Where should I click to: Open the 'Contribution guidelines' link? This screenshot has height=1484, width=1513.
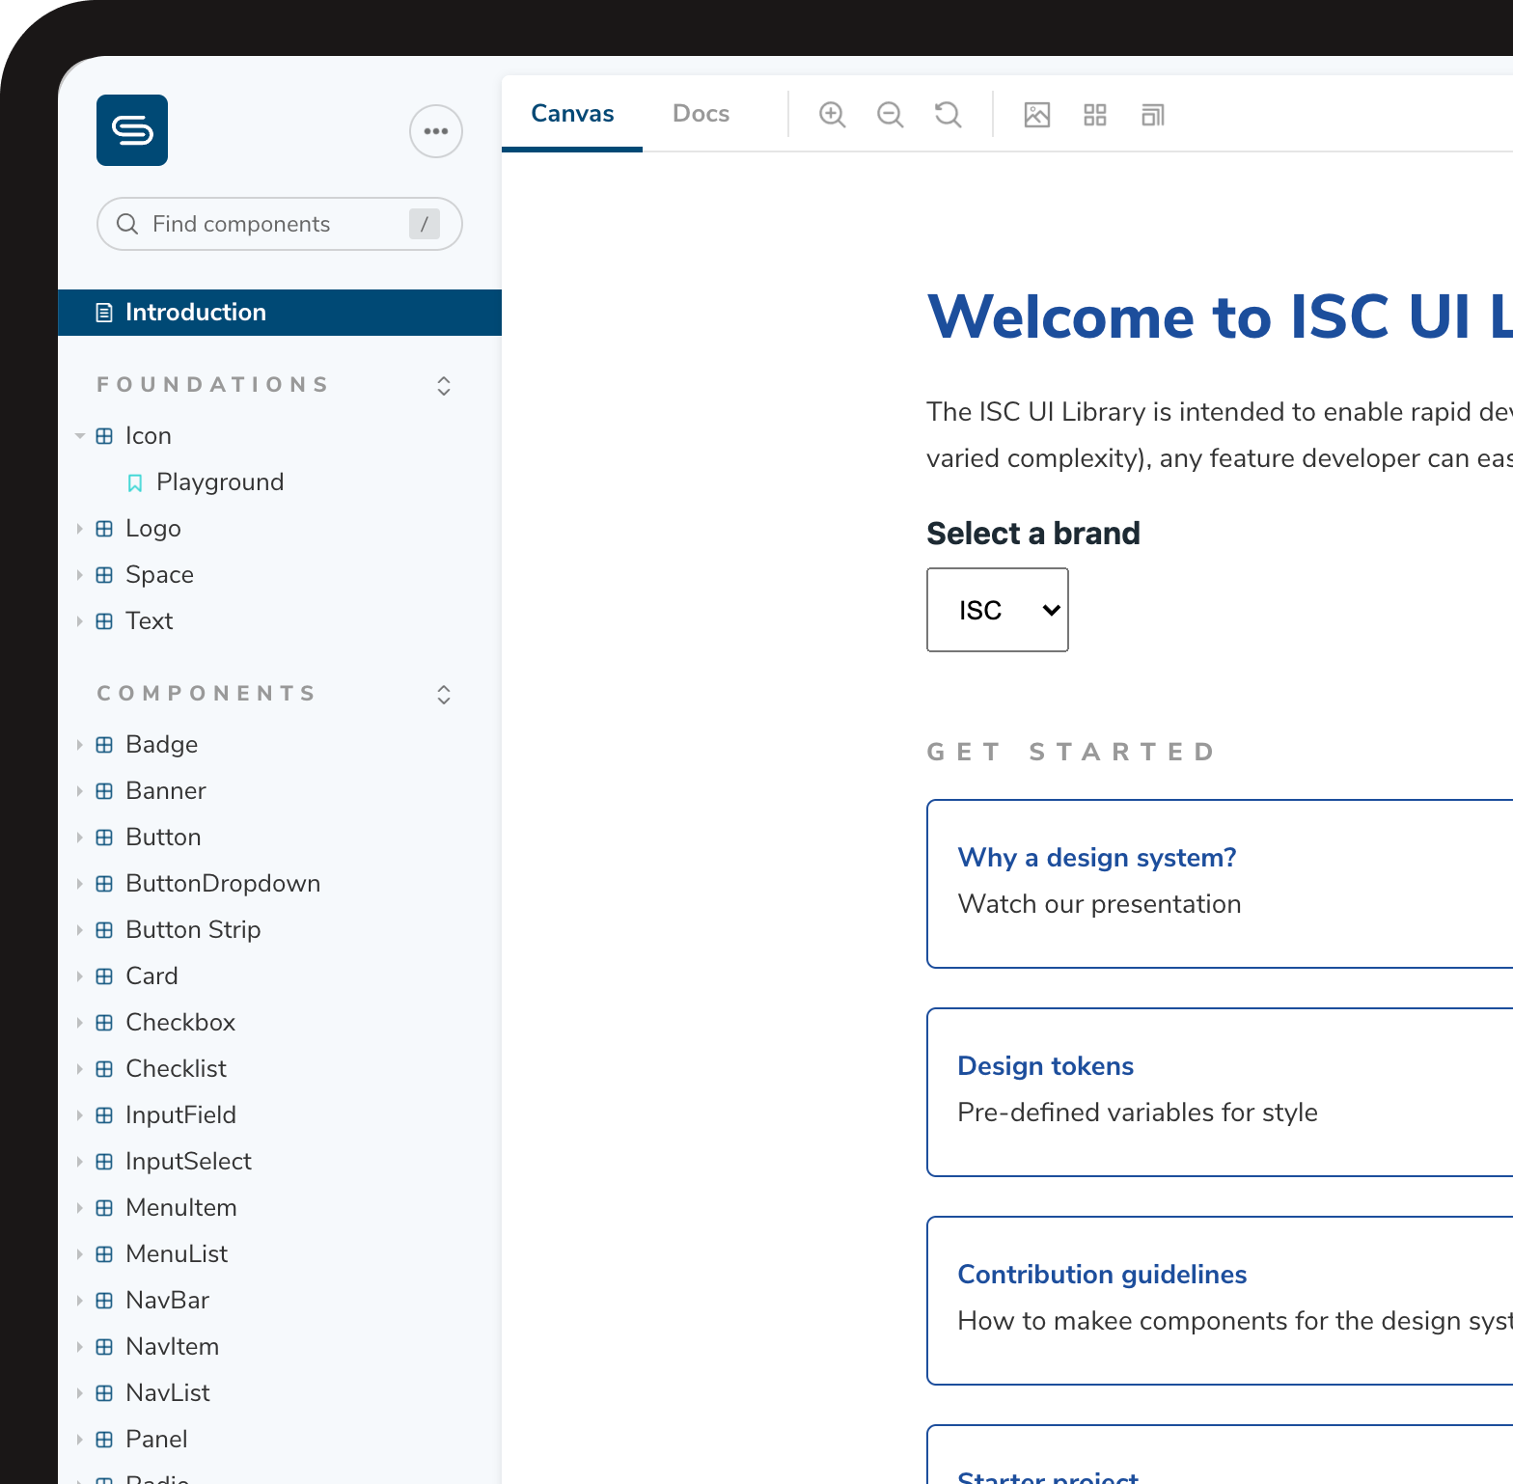pos(1102,1274)
